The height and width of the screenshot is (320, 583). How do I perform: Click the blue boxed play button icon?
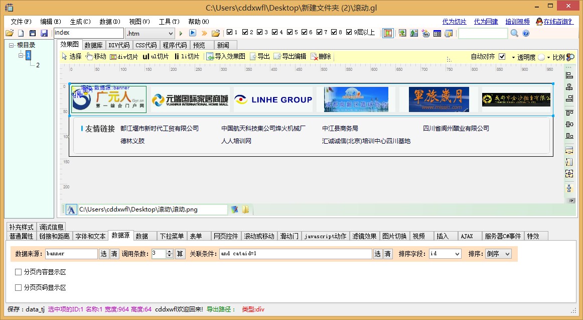point(193,33)
